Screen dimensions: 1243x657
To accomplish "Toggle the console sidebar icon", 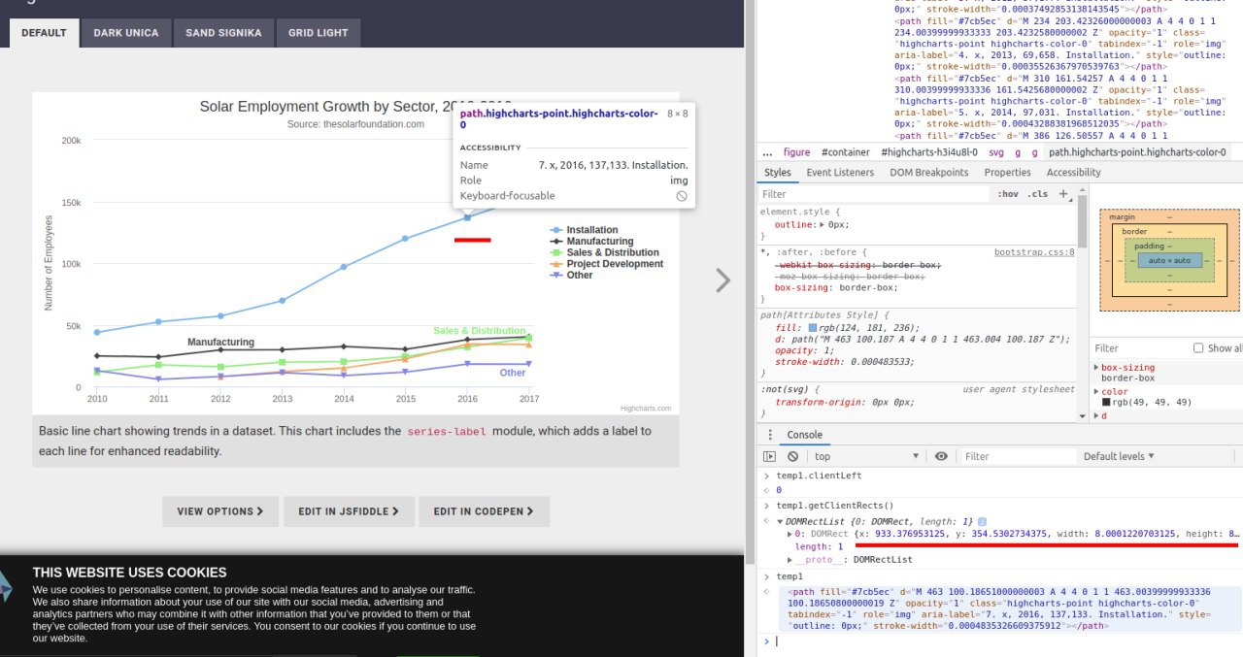I will [x=769, y=456].
